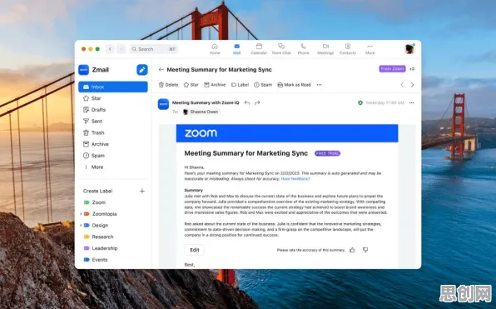Compose a new email with pencil icon
496x309 pixels.
[142, 70]
